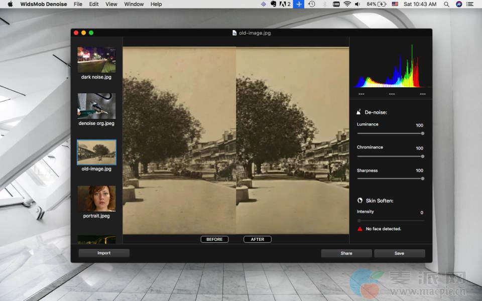The image size is (482, 301).
Task: Open the Evernote menu bar icon
Action: click(274, 4)
